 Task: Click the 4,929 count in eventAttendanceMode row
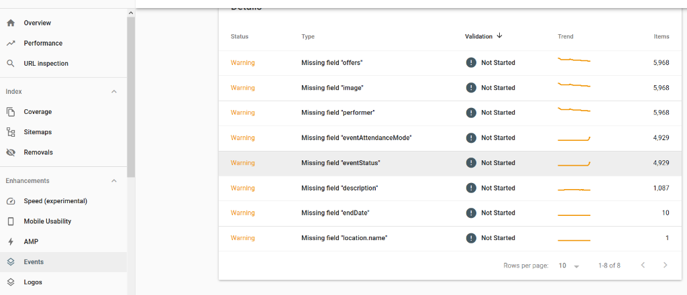coord(661,137)
